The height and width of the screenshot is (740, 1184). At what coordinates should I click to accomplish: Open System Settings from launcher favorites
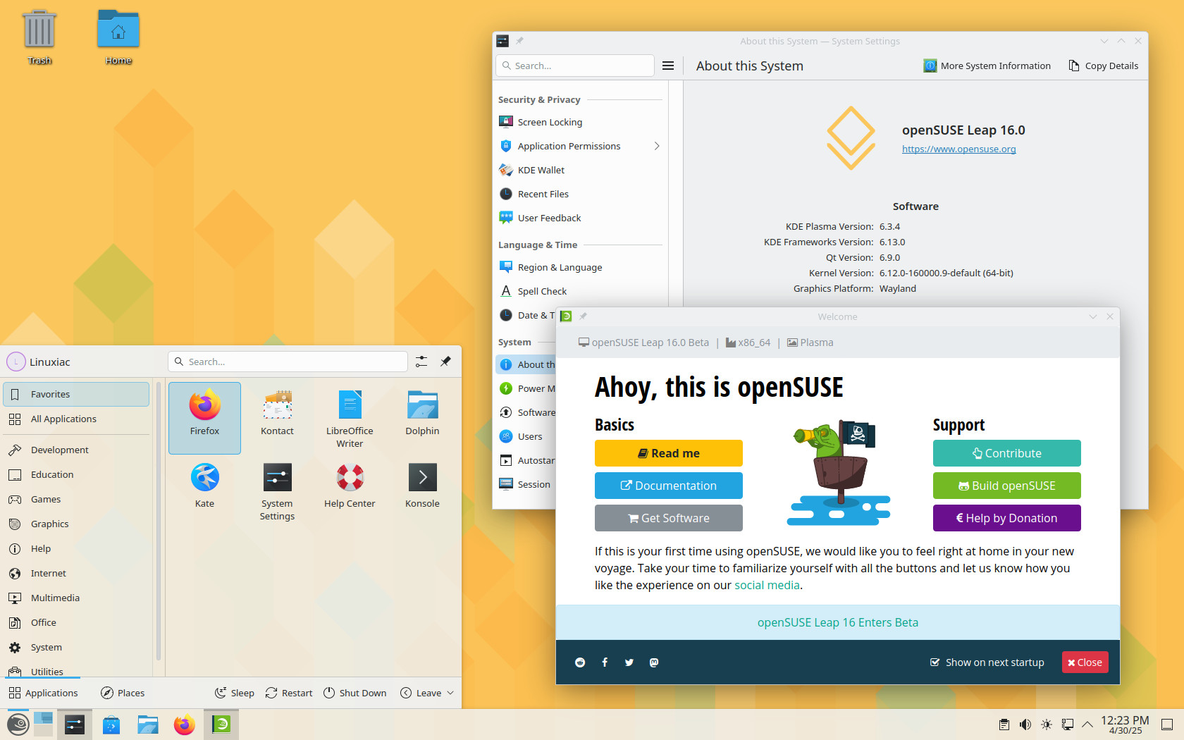277,490
